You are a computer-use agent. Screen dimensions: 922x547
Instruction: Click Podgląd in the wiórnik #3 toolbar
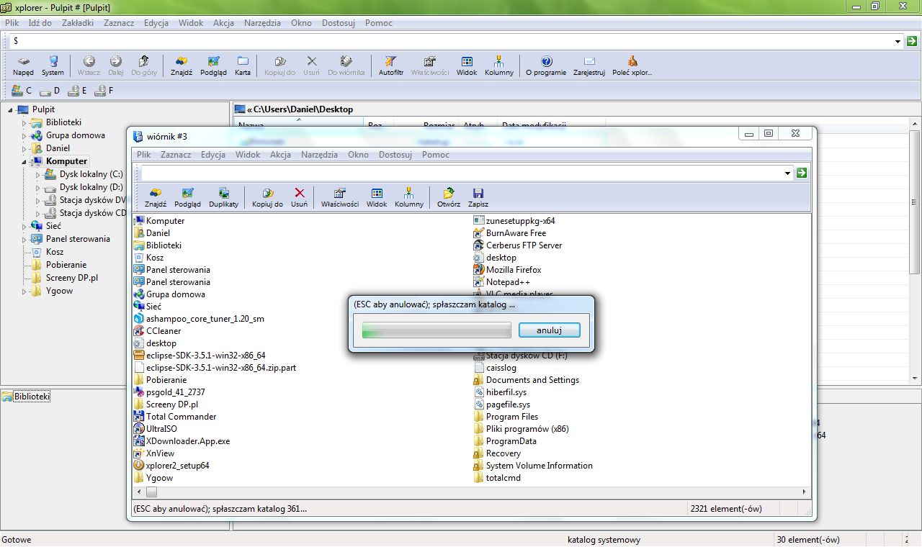click(187, 198)
